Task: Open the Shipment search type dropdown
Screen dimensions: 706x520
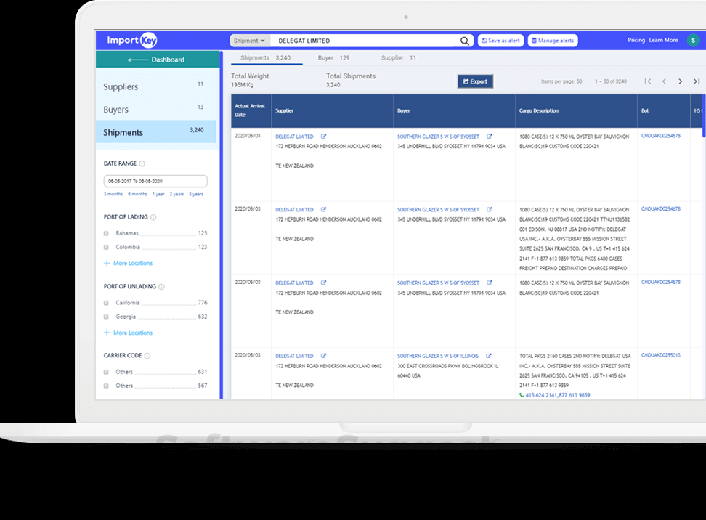Action: [250, 41]
